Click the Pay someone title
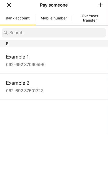 click(54, 5)
